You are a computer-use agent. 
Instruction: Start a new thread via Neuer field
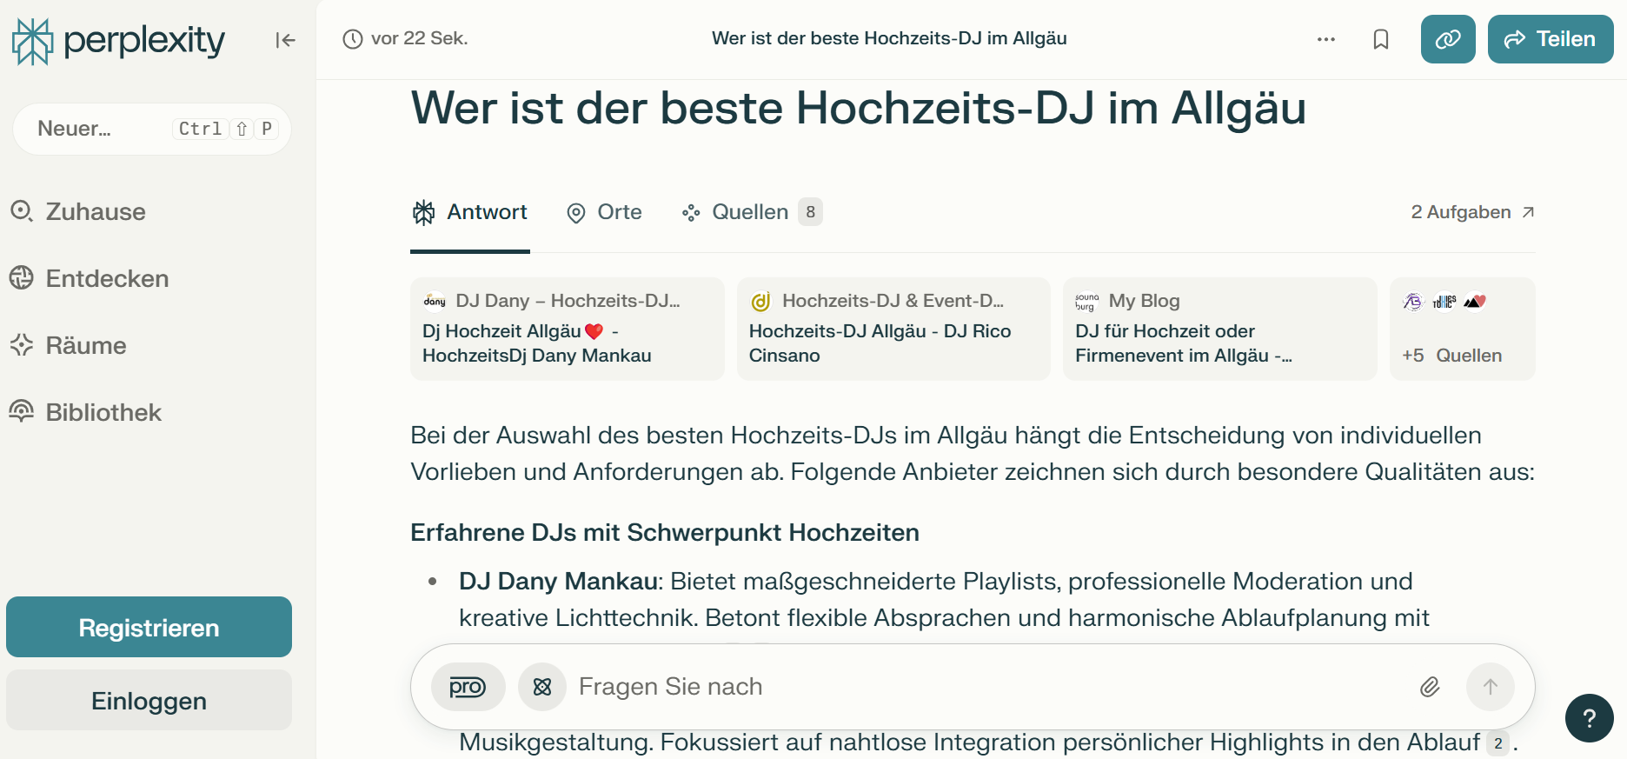151,129
